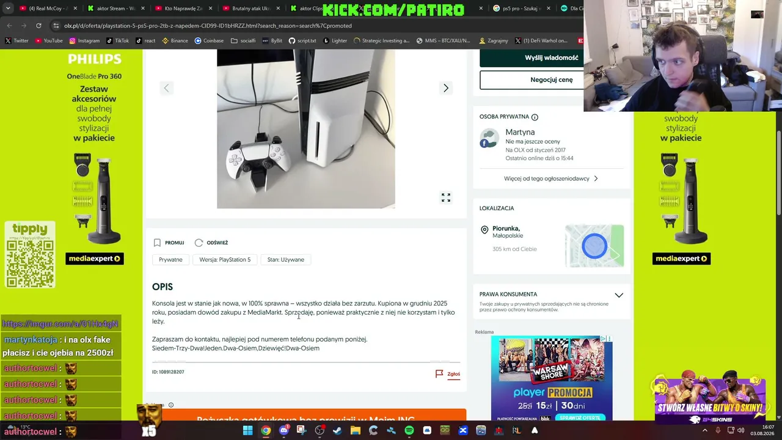Open Spotify from the taskbar
The height and width of the screenshot is (440, 782).
[x=409, y=430]
